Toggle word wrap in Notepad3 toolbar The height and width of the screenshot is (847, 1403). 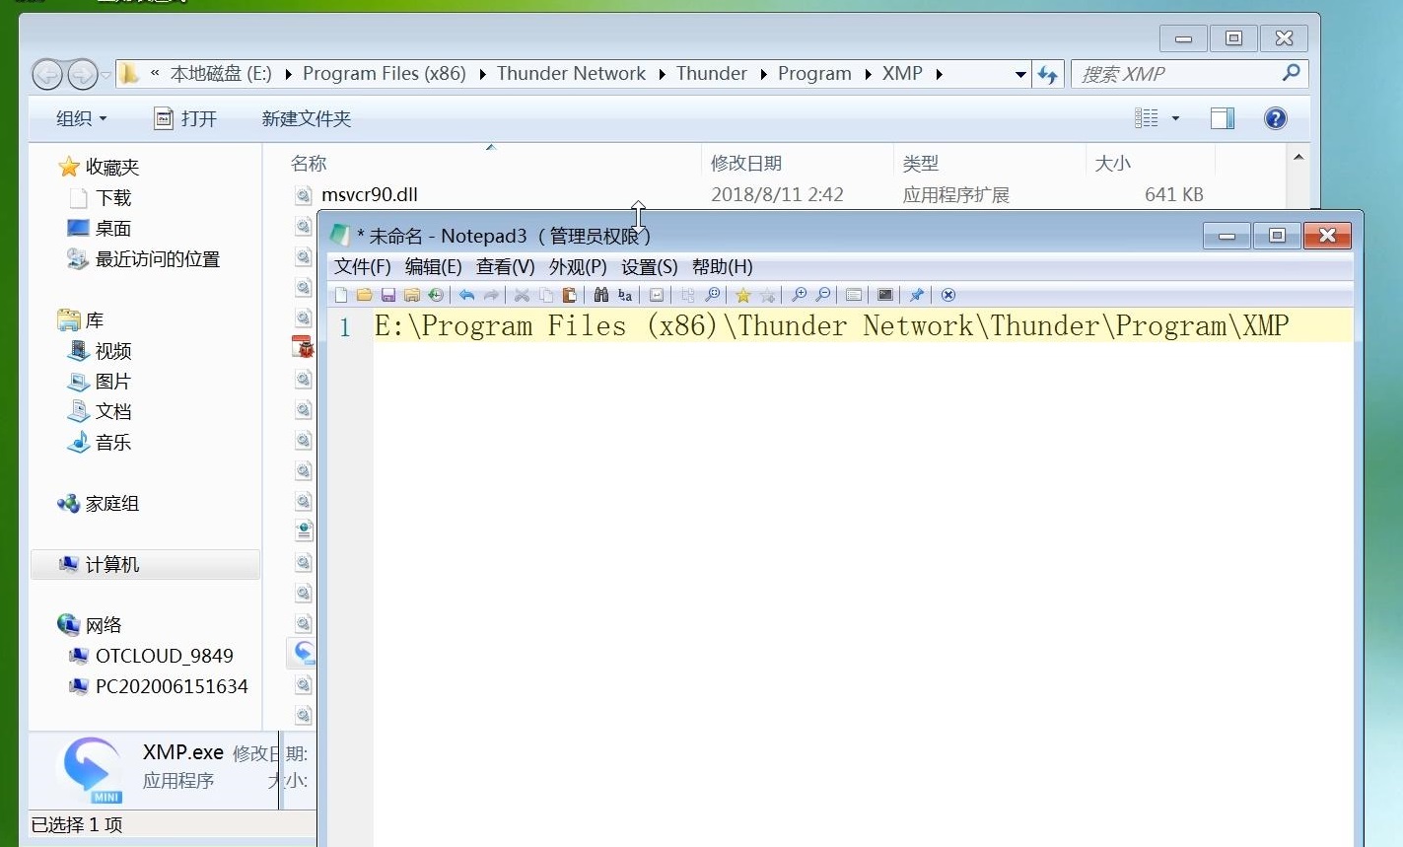tap(657, 295)
